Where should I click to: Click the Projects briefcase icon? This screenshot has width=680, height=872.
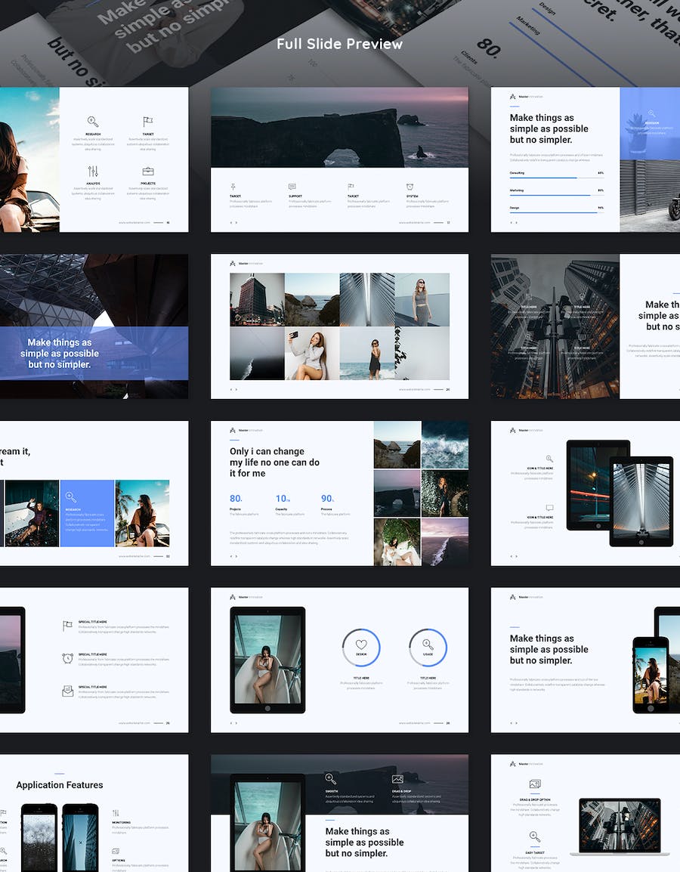tap(148, 172)
